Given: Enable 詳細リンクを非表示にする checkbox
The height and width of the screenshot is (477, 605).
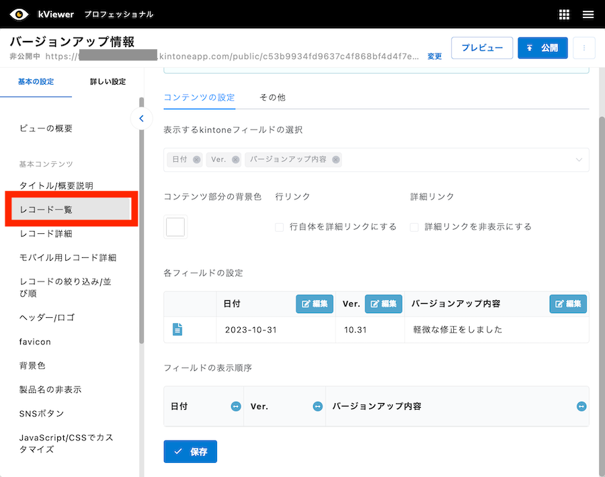Looking at the screenshot, I should (414, 227).
